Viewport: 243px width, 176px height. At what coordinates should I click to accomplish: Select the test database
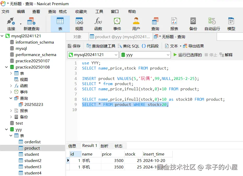[x=16, y=123]
